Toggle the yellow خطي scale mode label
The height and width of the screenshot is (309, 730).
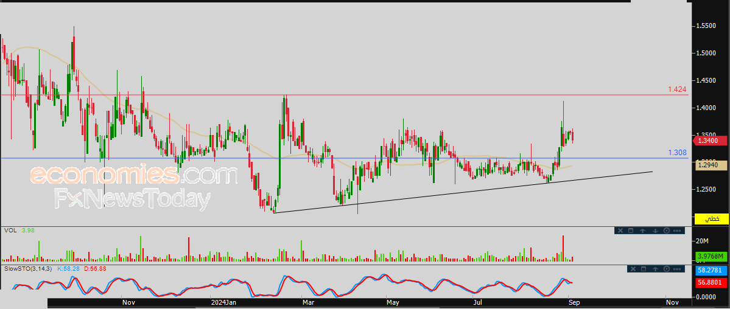pyautogui.click(x=711, y=218)
